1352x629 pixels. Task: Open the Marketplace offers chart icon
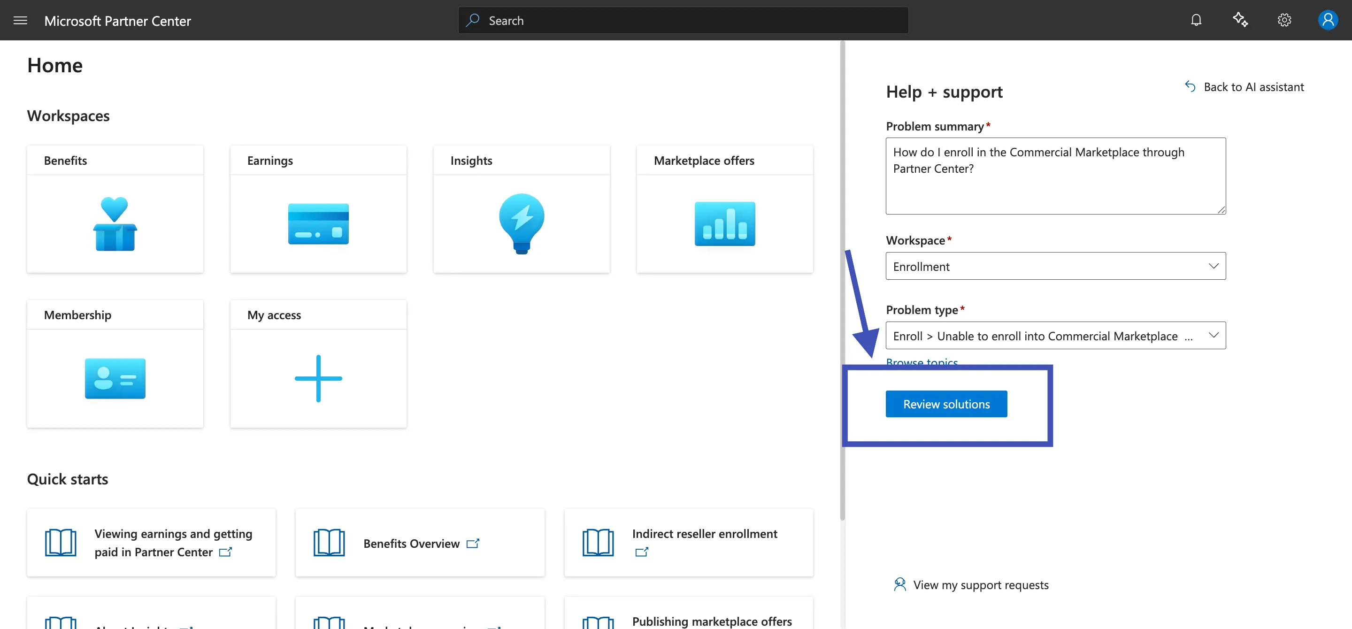pos(725,223)
